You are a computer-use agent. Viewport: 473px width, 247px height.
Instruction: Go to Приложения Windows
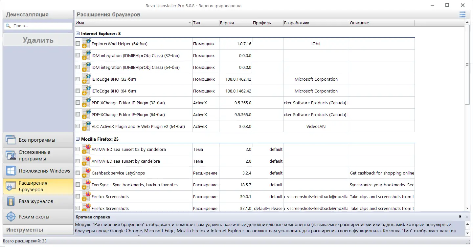38,171
